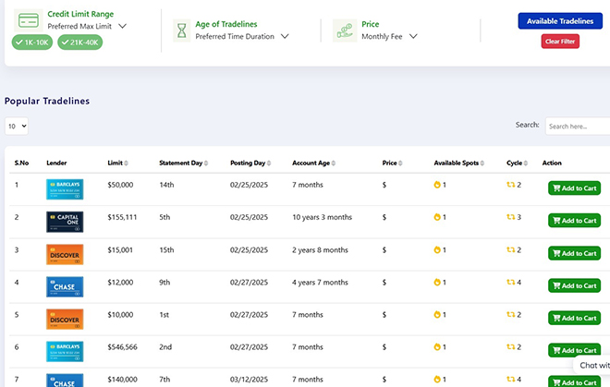Click the Capital One card logo
Viewport: 610px width, 387px height.
click(65, 222)
